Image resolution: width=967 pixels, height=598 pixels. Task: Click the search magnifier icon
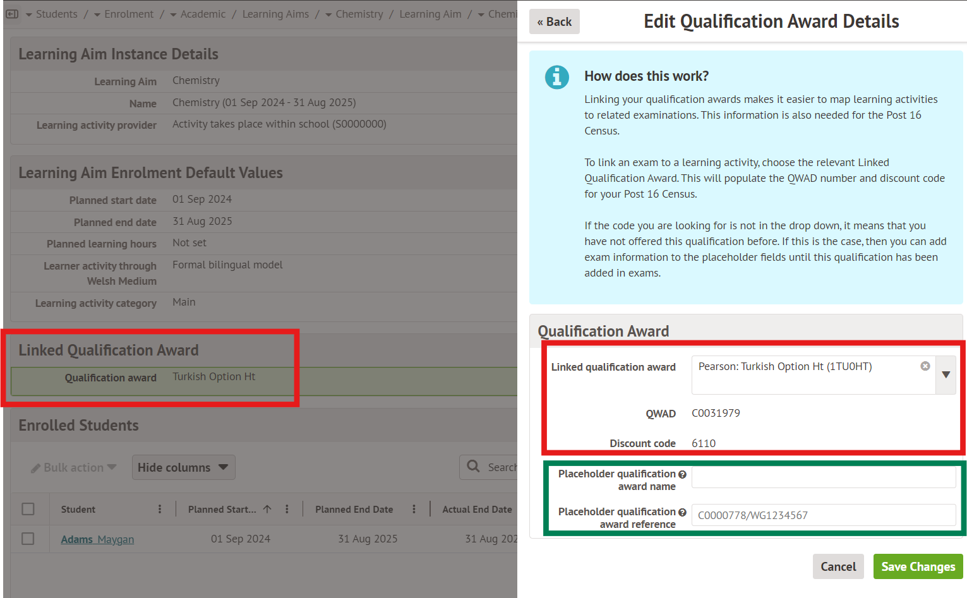(473, 467)
